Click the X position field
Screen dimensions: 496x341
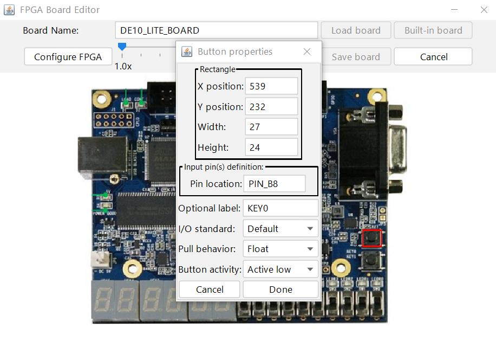271,86
